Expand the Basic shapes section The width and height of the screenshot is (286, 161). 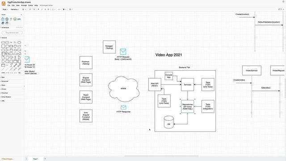3,85
